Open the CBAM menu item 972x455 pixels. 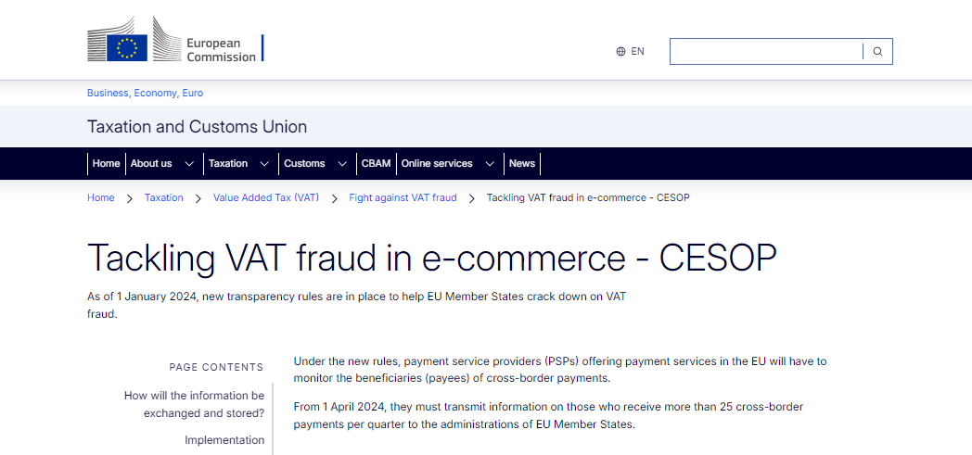click(376, 164)
